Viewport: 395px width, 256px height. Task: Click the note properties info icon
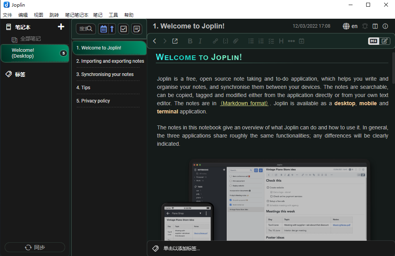tap(385, 26)
